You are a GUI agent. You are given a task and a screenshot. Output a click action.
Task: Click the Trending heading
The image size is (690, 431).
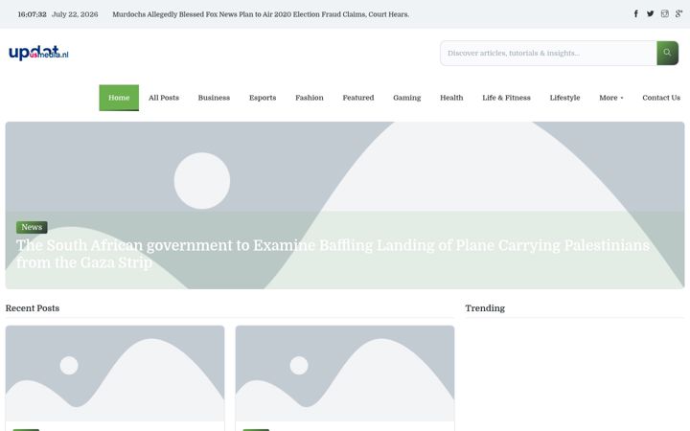485,308
